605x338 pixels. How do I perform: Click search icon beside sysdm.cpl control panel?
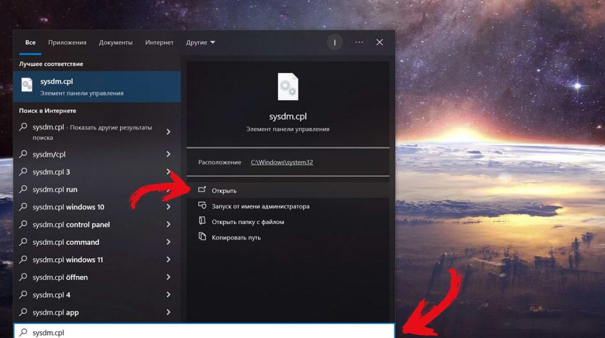23,224
